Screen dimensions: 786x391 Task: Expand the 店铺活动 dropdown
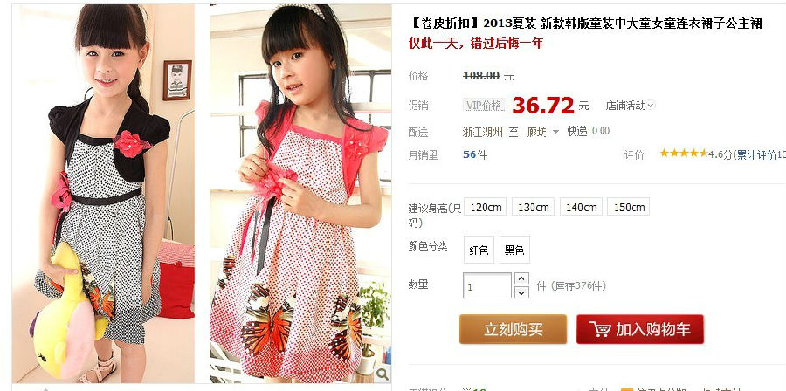tap(630, 106)
